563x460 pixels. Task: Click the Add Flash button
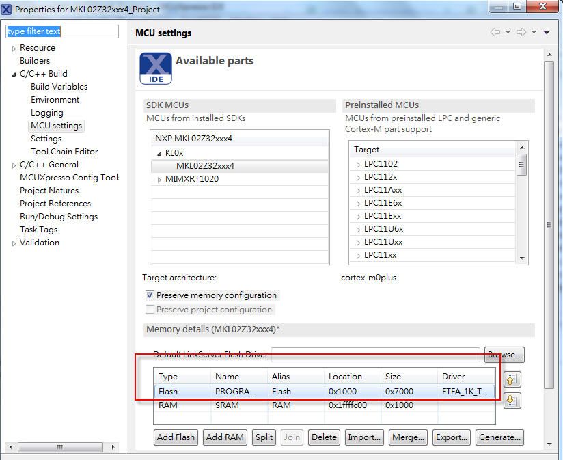[x=176, y=437]
